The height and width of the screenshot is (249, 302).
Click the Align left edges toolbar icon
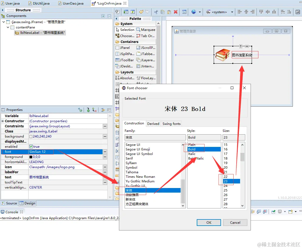coord(240,12)
